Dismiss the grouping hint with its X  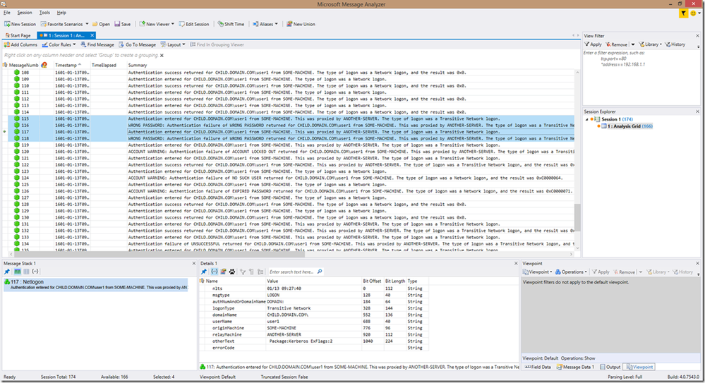click(162, 56)
